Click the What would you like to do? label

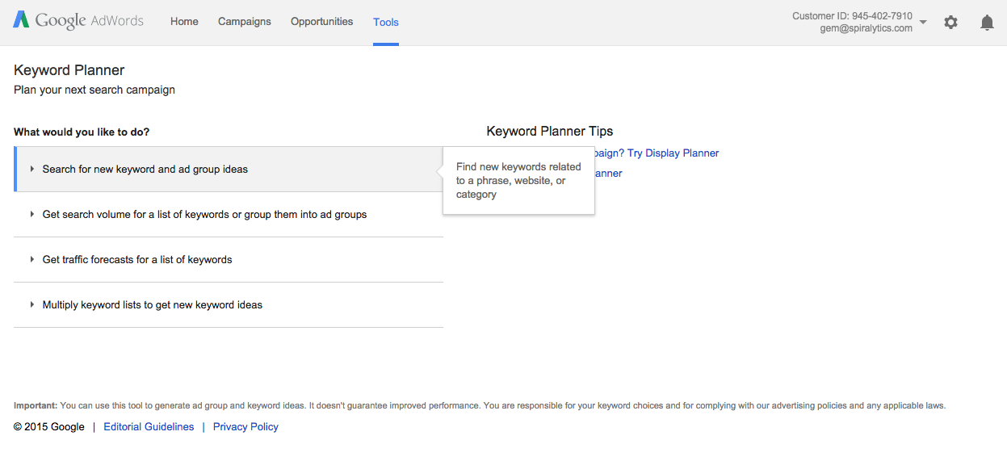coord(82,132)
